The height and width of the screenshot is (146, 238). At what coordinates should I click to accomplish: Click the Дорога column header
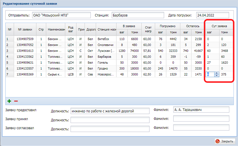click(90, 29)
